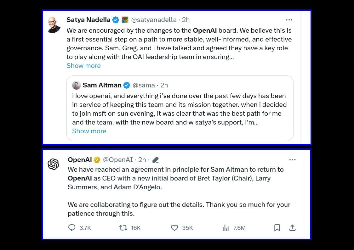Click Sam Altman's verified badge

point(127,85)
